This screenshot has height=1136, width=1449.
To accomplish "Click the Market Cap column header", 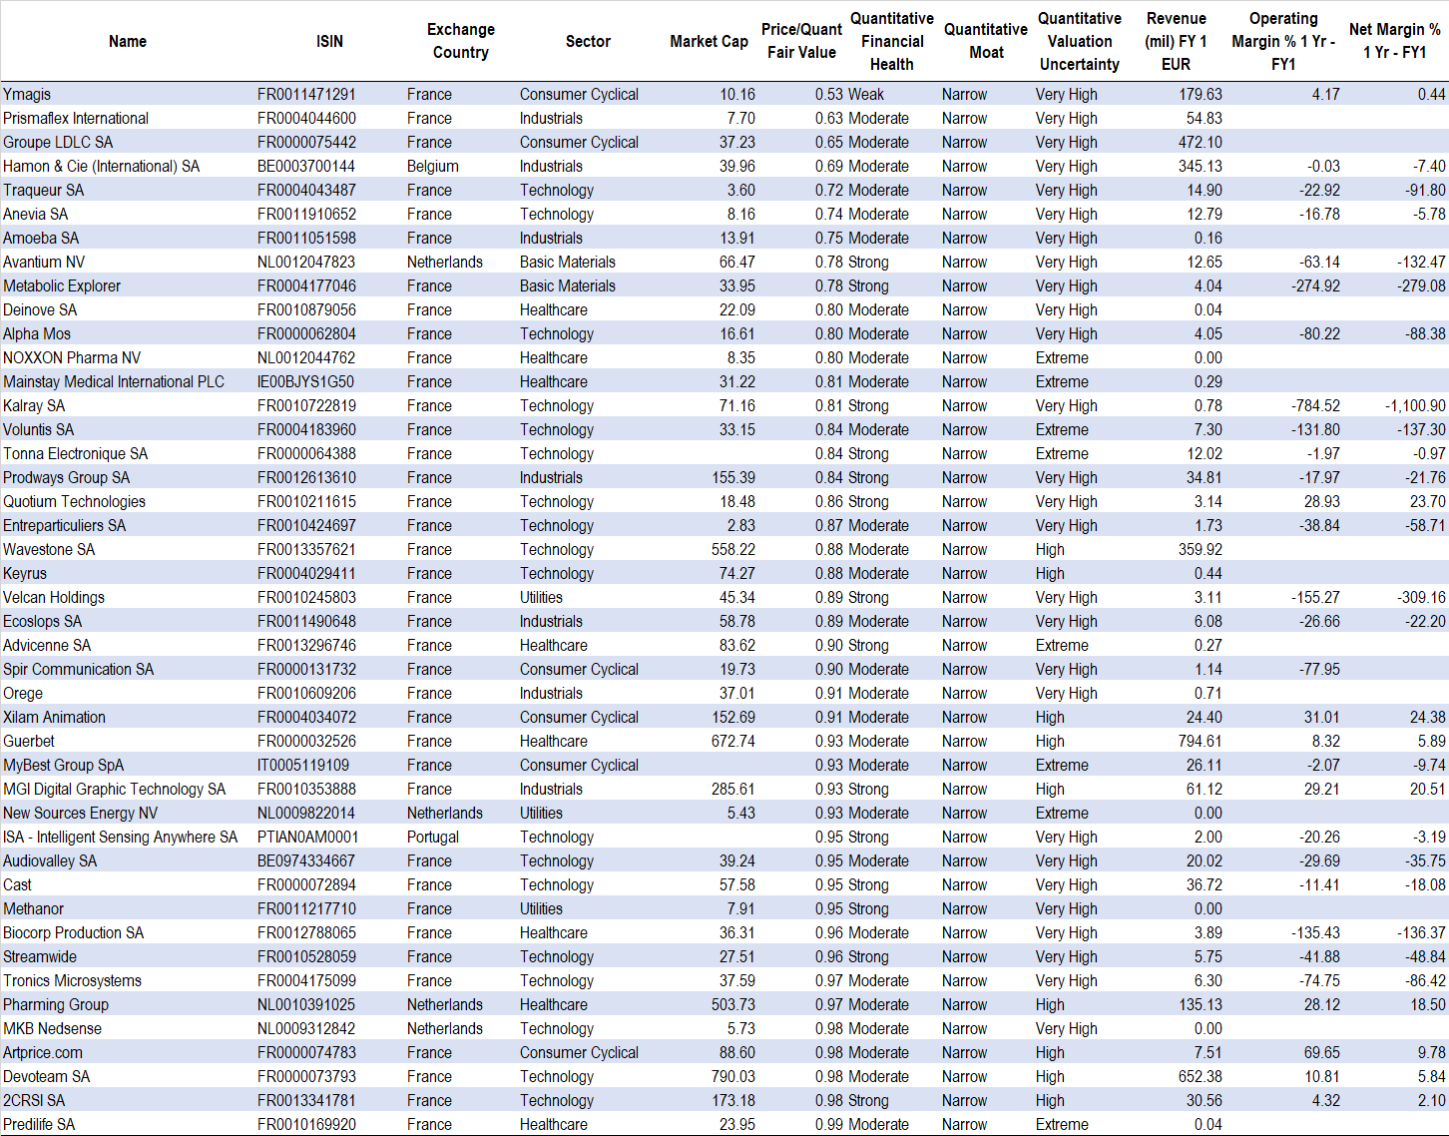I will click(x=709, y=41).
